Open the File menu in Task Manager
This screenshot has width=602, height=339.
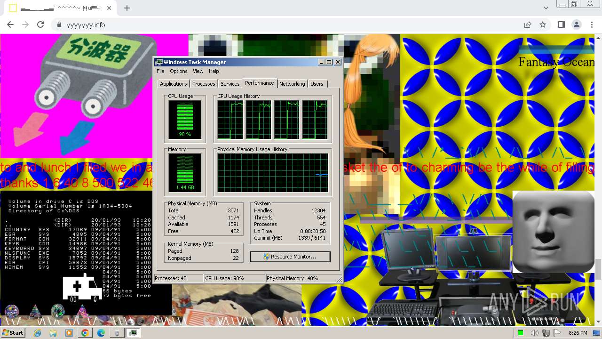coord(160,71)
